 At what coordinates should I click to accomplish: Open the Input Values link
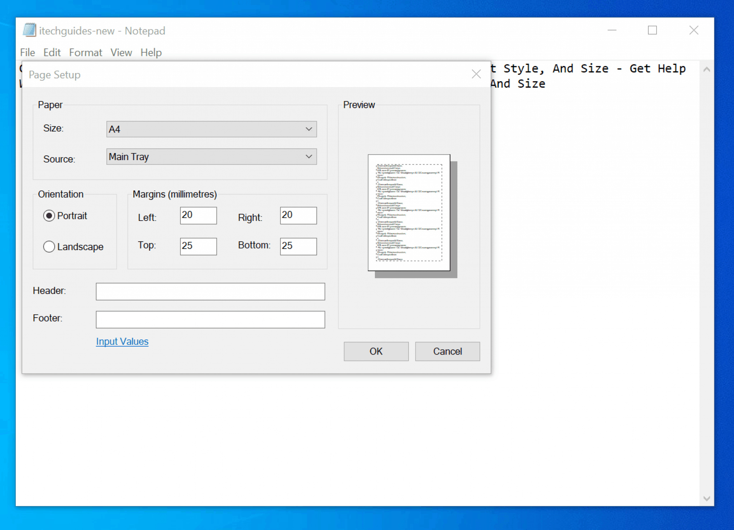(x=122, y=341)
